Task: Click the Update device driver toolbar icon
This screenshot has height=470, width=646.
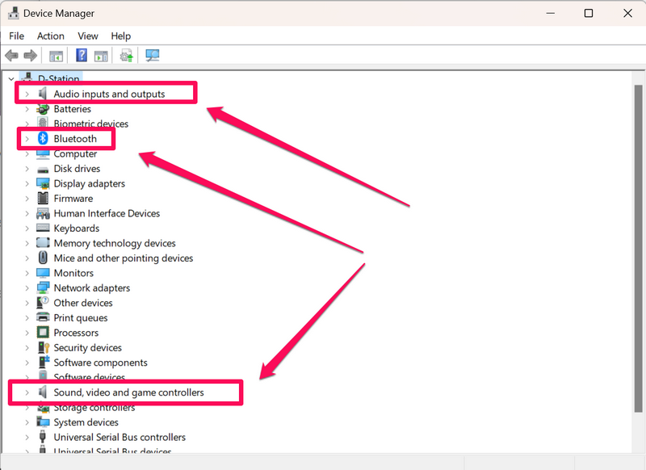Action: coord(126,56)
